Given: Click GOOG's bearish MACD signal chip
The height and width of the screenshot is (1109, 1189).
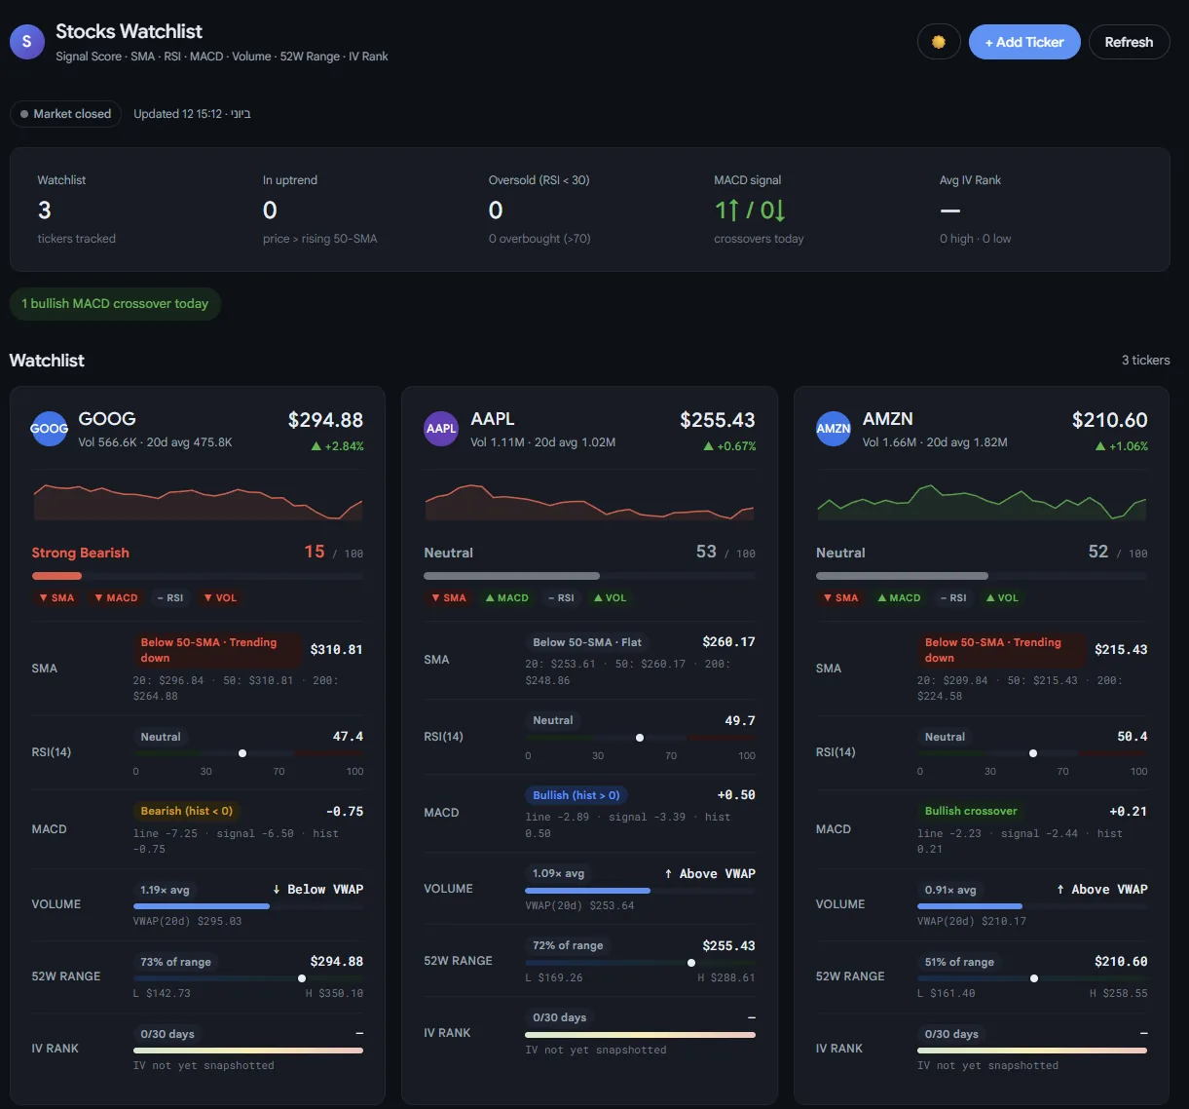Looking at the screenshot, I should (116, 598).
